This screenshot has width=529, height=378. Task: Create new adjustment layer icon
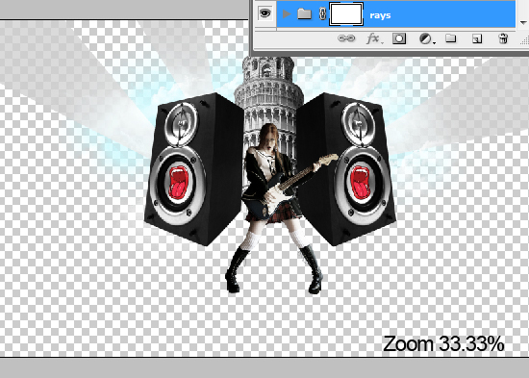[426, 39]
